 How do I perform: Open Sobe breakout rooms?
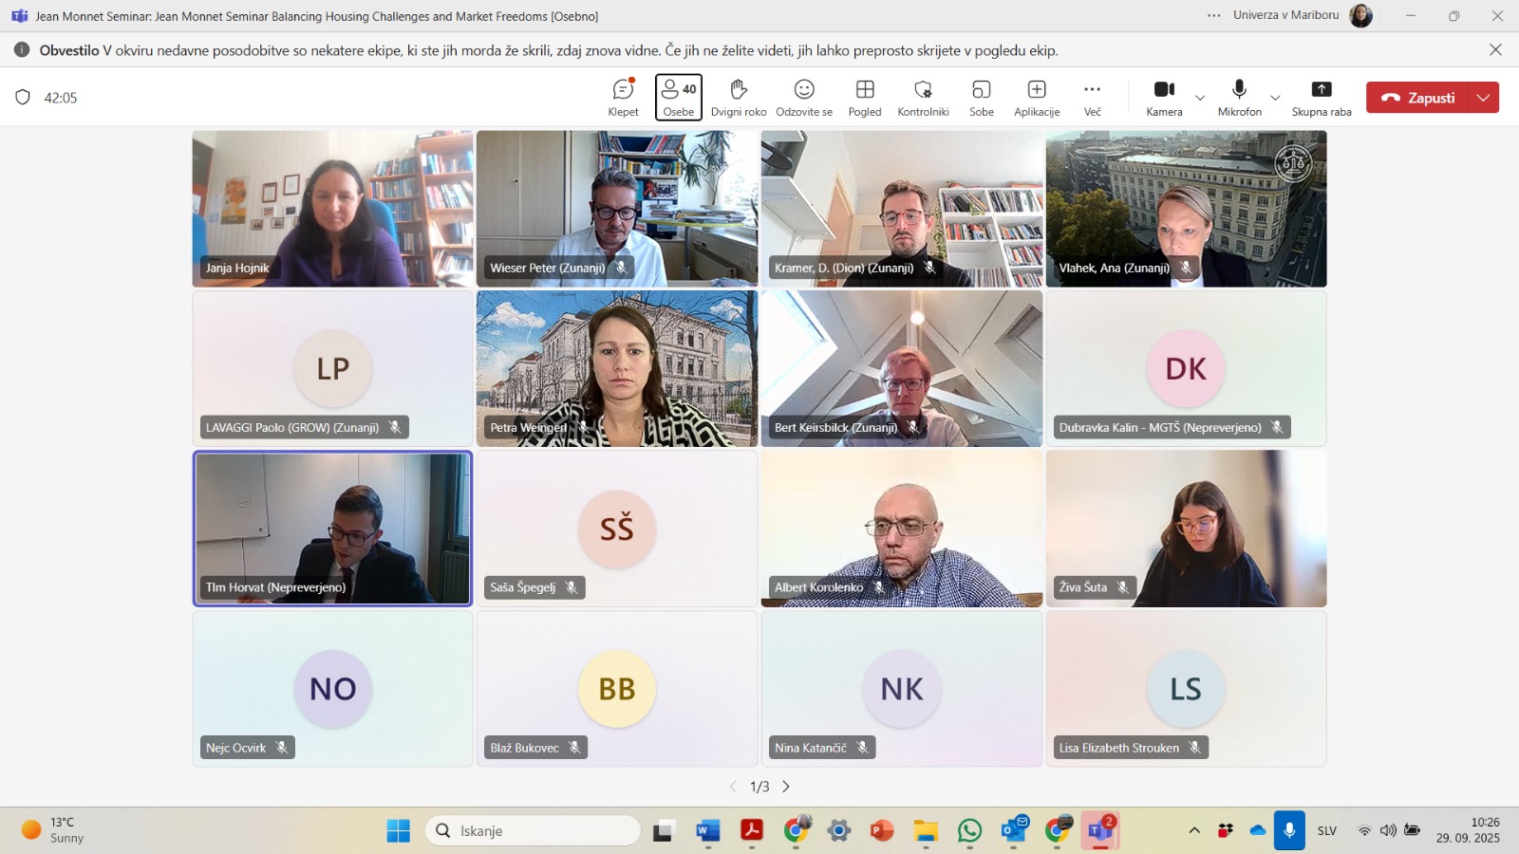pyautogui.click(x=981, y=98)
